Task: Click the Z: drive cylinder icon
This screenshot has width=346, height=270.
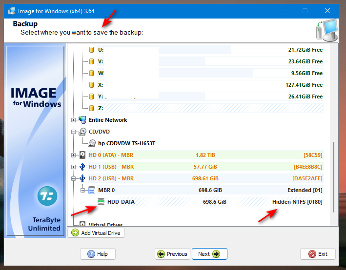Action: coord(91,108)
